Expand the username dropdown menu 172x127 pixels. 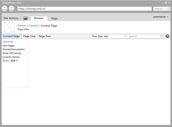(161, 17)
